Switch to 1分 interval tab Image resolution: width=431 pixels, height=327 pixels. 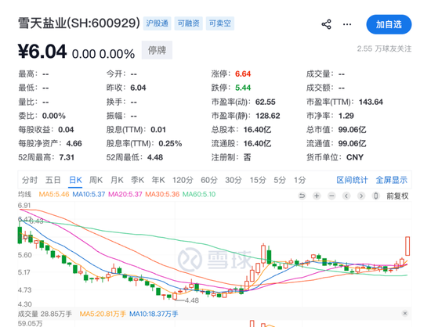(x=299, y=180)
